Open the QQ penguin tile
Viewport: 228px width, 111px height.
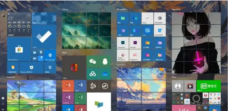(105, 62)
